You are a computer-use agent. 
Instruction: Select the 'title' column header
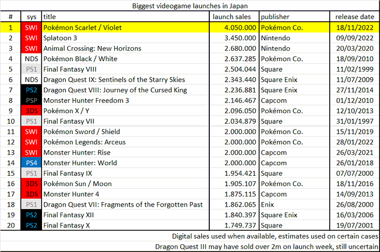[49, 17]
